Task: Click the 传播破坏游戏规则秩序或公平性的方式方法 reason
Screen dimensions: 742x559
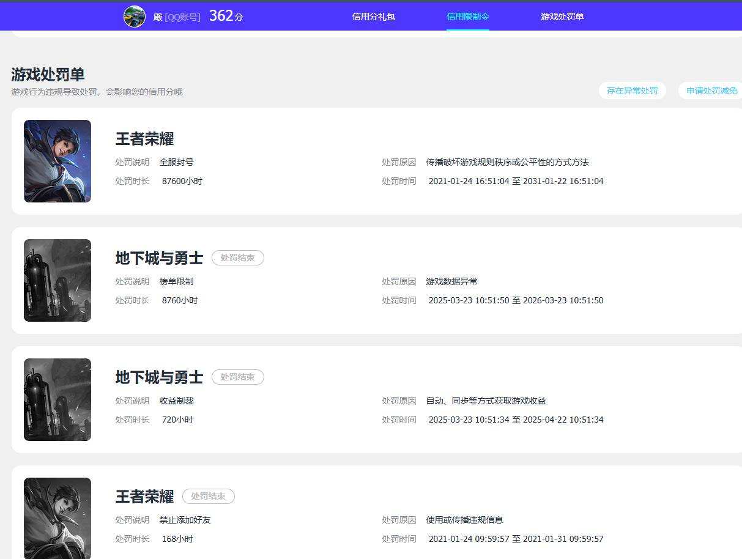Action: [x=507, y=162]
